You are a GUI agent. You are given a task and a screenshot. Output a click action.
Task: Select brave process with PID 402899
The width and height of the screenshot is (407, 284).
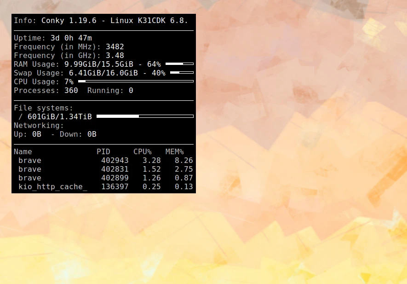pos(103,178)
